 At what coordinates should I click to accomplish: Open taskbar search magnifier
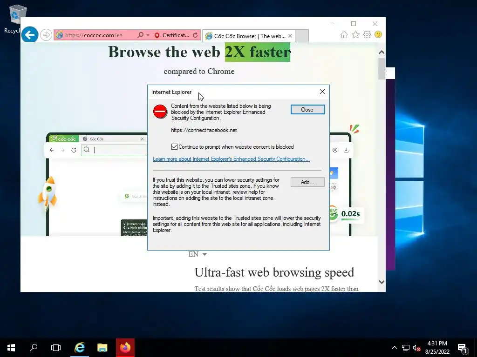pyautogui.click(x=34, y=348)
